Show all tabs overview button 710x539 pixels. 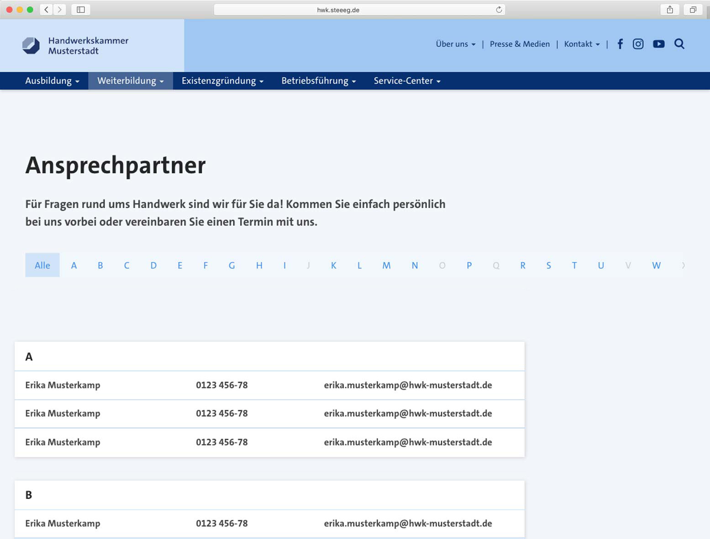tap(693, 10)
